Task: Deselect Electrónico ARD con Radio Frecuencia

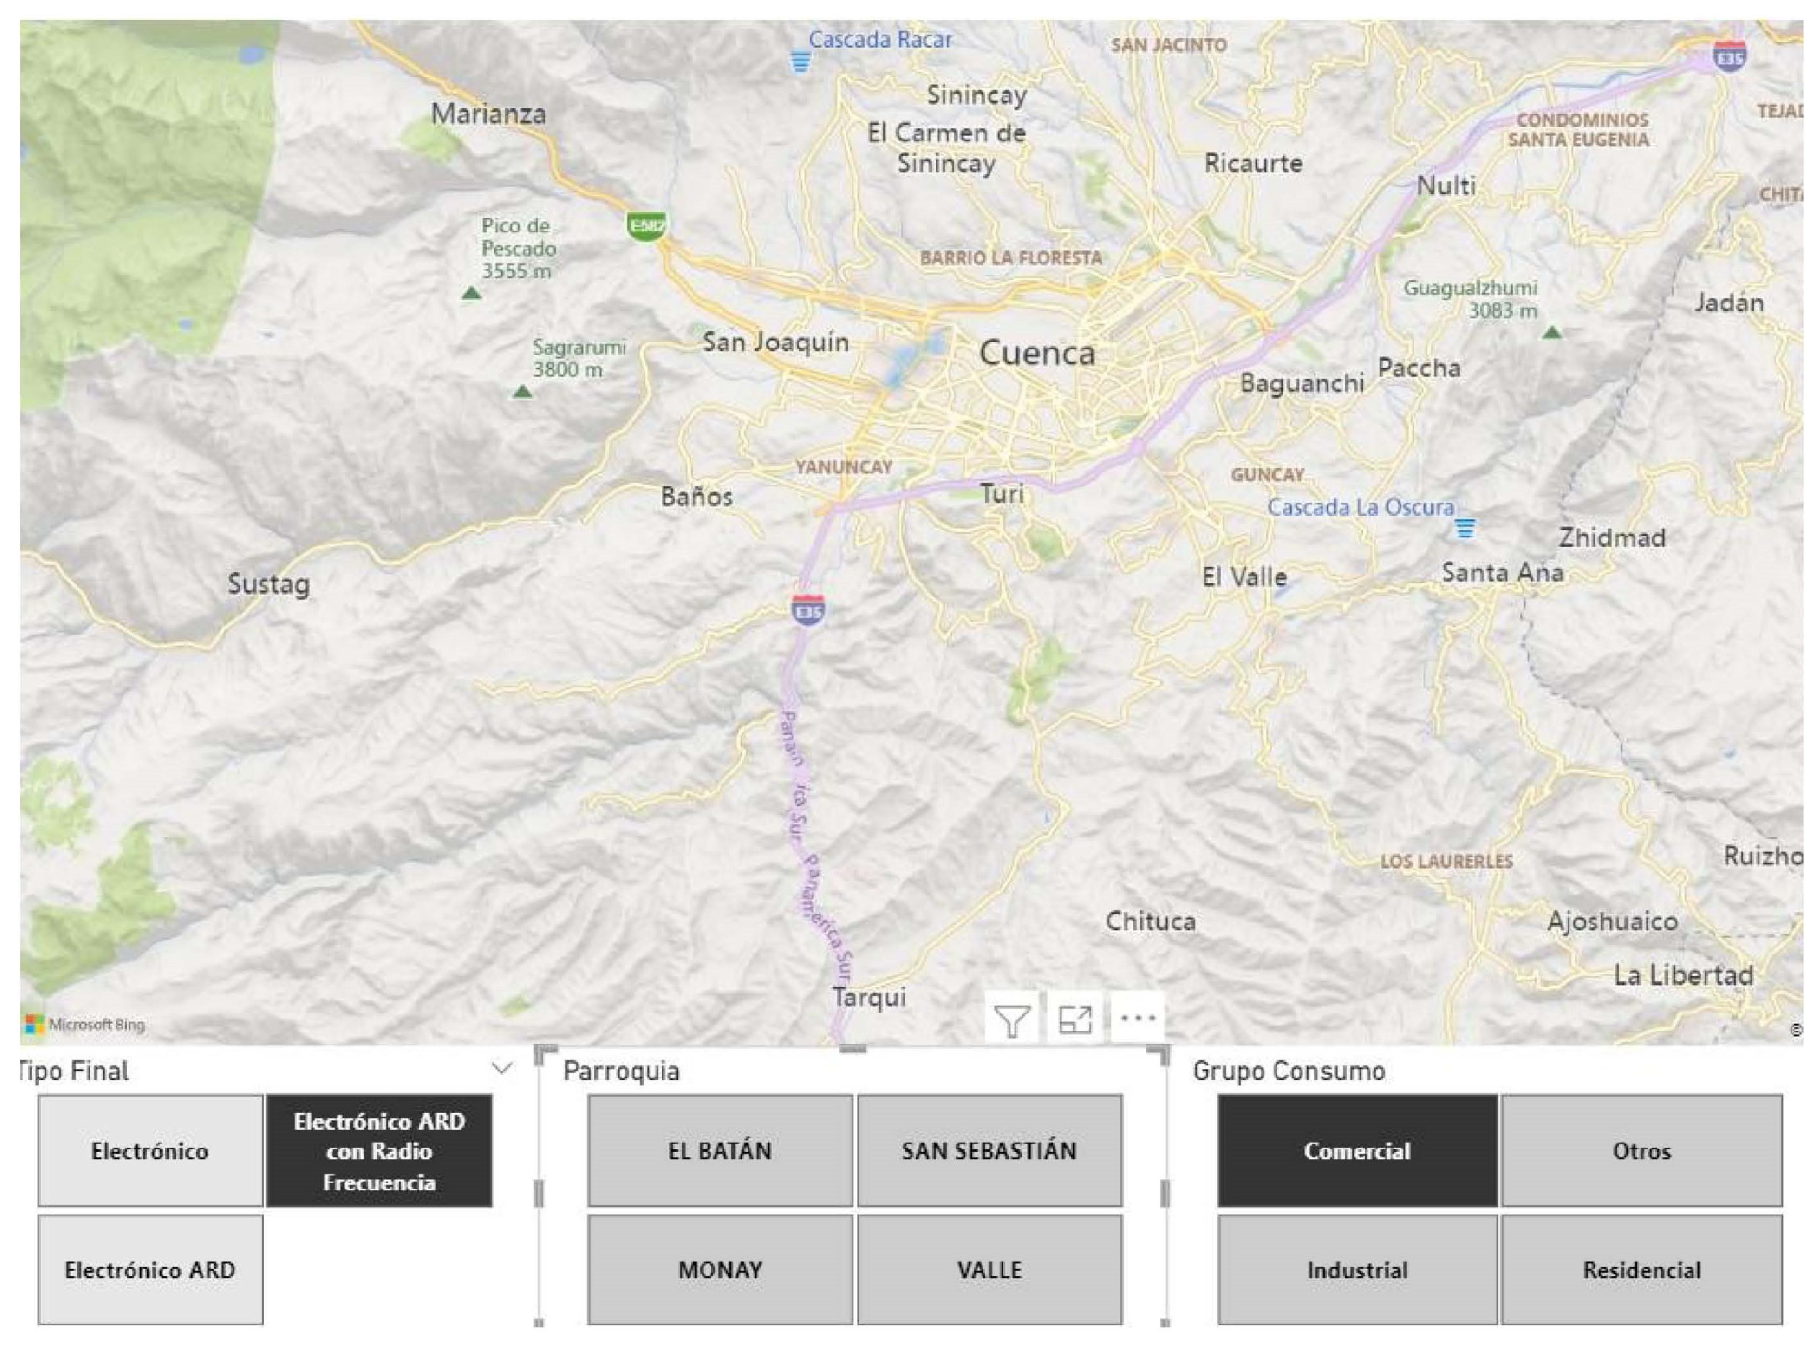Action: [379, 1151]
